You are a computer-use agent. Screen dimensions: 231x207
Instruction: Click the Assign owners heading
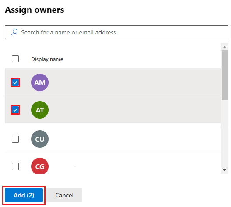point(35,10)
